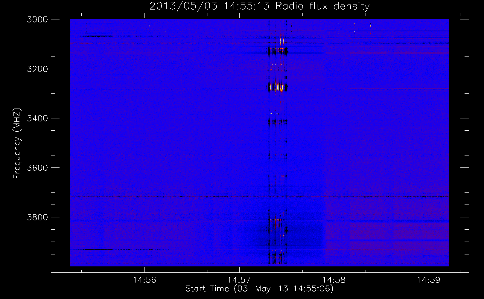Click the 'Start Time (03-May-13 14:55:06)' axis title
This screenshot has height=299, width=484.
click(x=259, y=289)
